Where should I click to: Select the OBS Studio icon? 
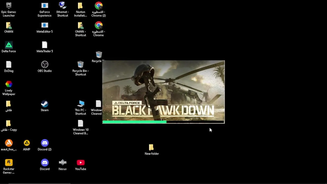(x=44, y=67)
